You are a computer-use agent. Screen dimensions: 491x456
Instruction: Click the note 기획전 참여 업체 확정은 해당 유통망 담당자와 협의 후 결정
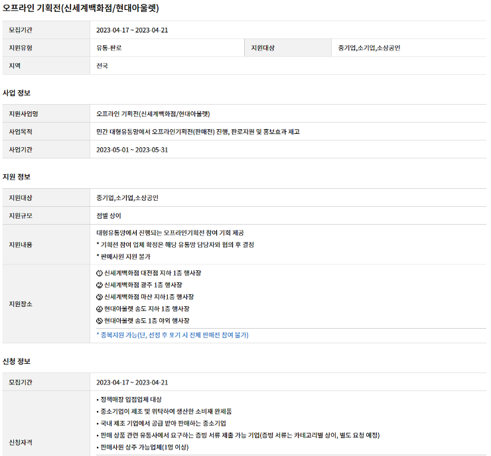[x=175, y=245]
